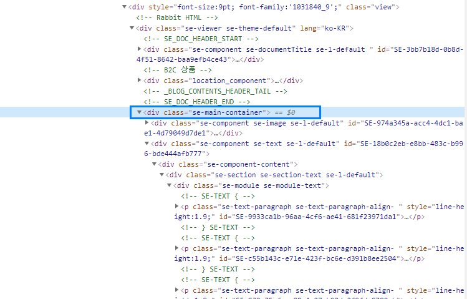
Task: Click the lang="ko-KR" attribute
Action: pos(325,28)
